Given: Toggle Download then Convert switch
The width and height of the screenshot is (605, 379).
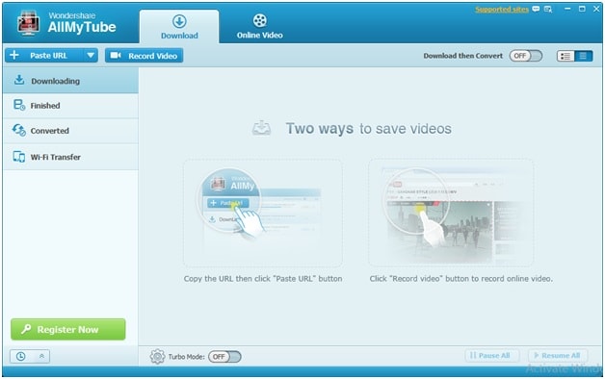Looking at the screenshot, I should point(525,56).
